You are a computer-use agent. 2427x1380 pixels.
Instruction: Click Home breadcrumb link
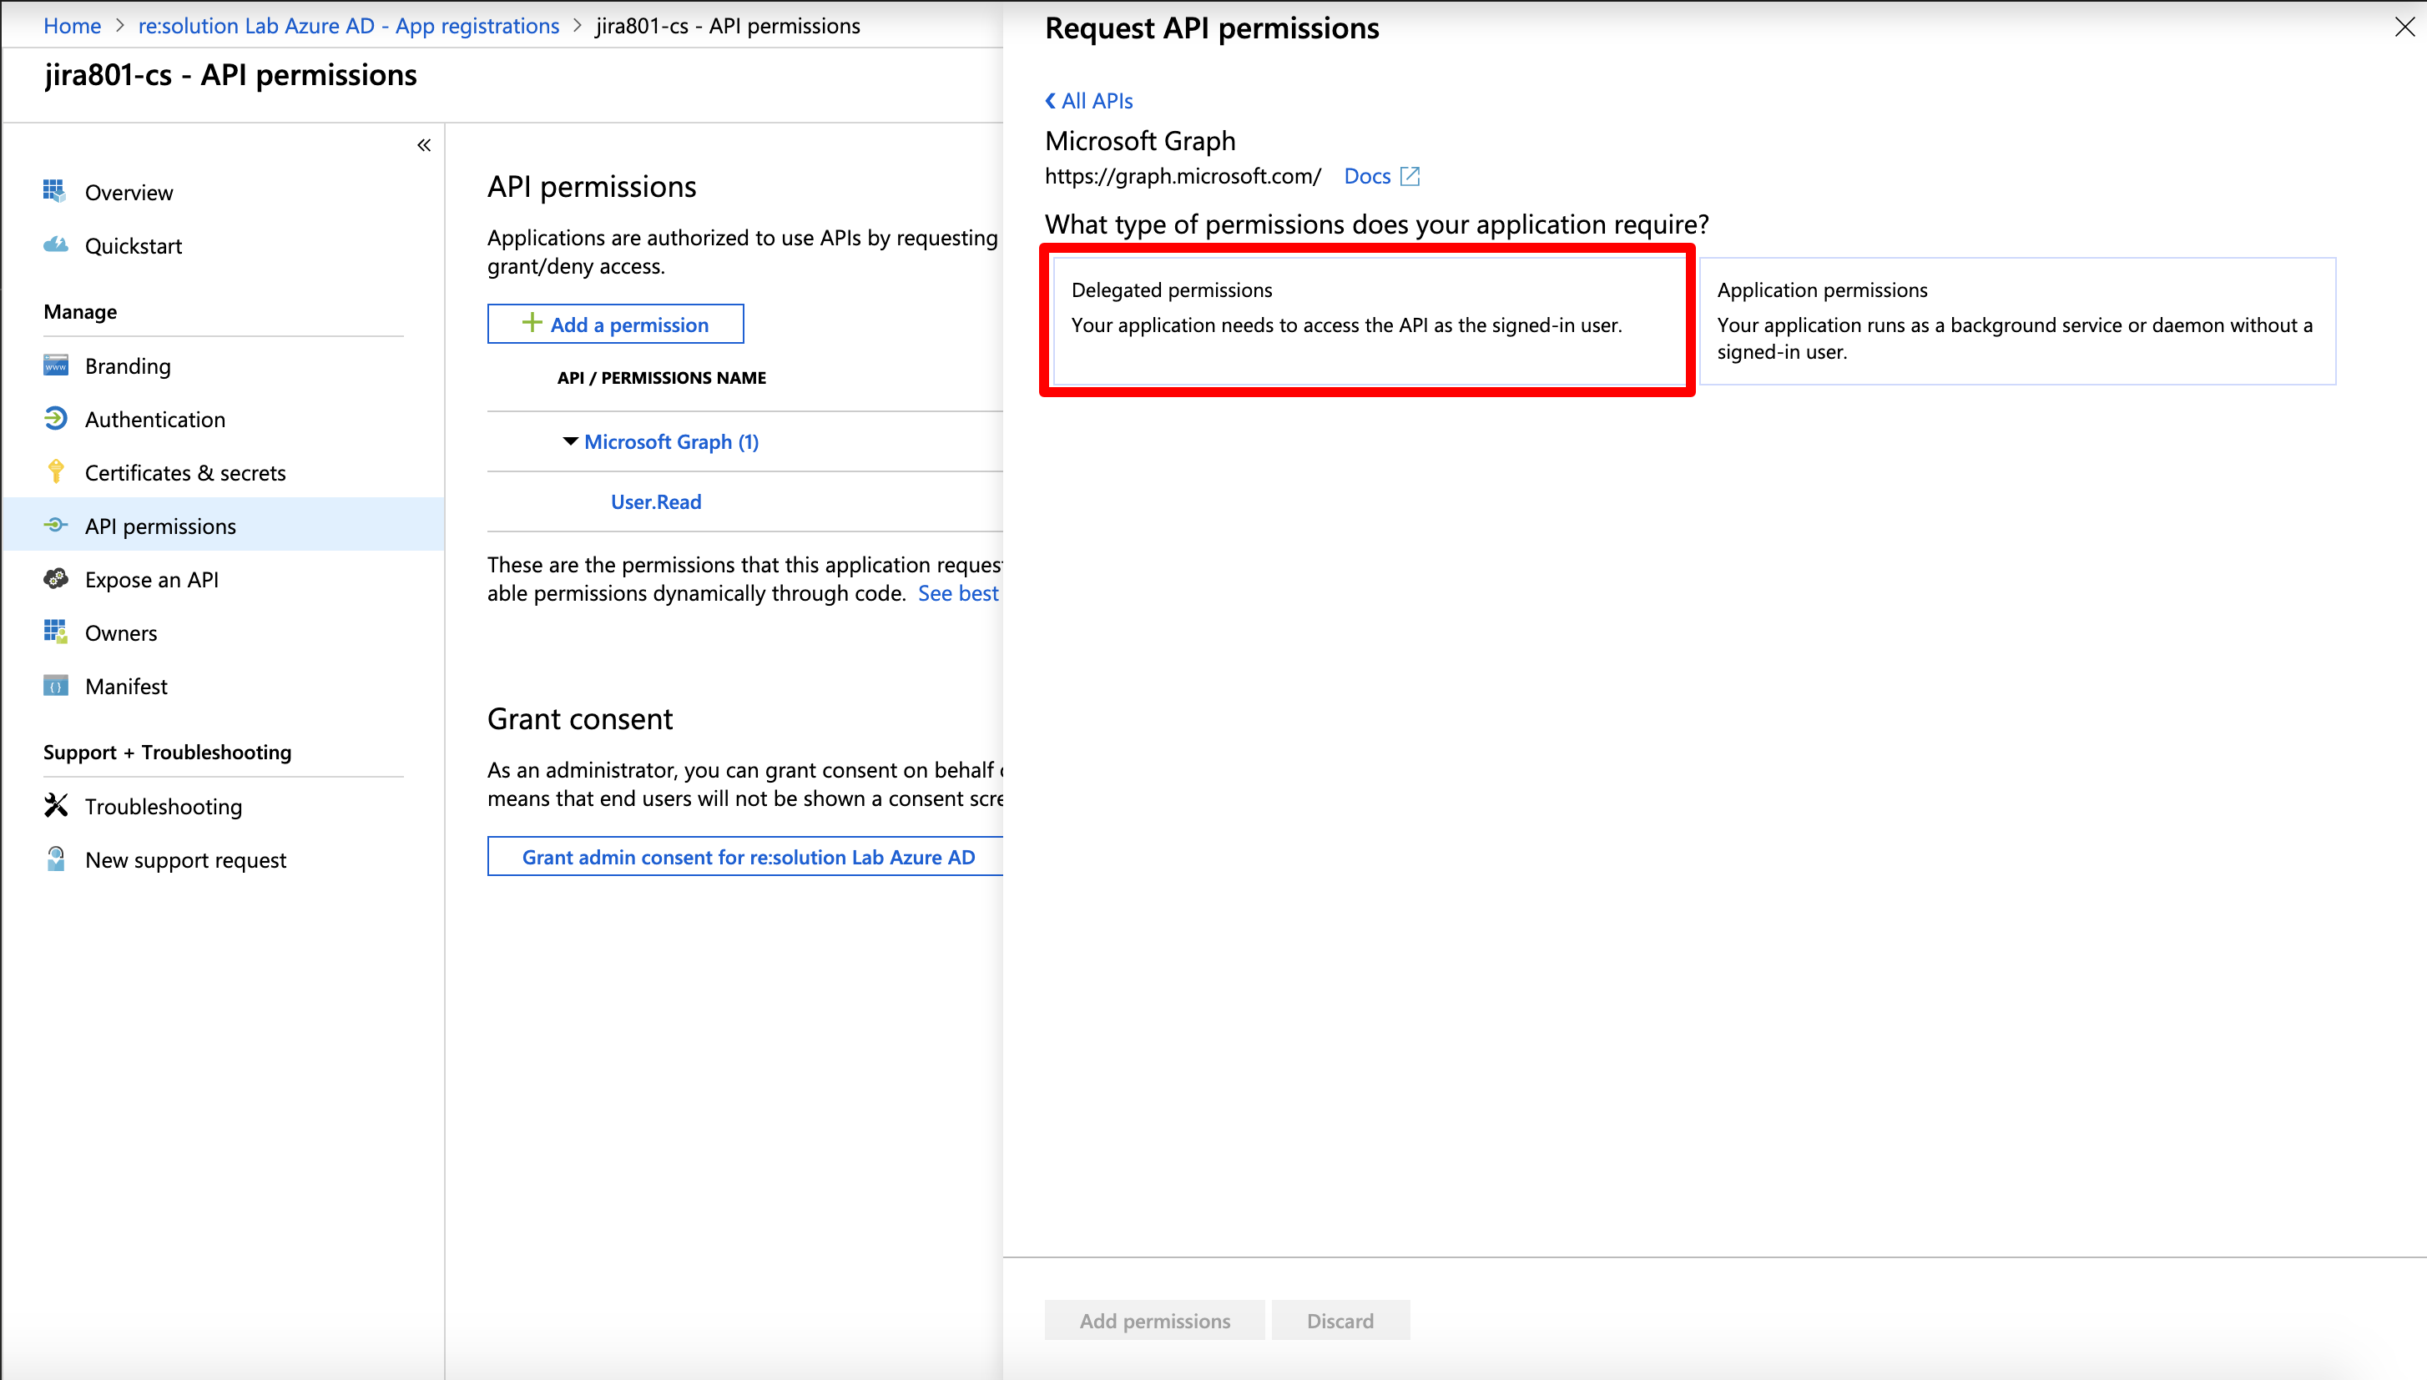(72, 26)
